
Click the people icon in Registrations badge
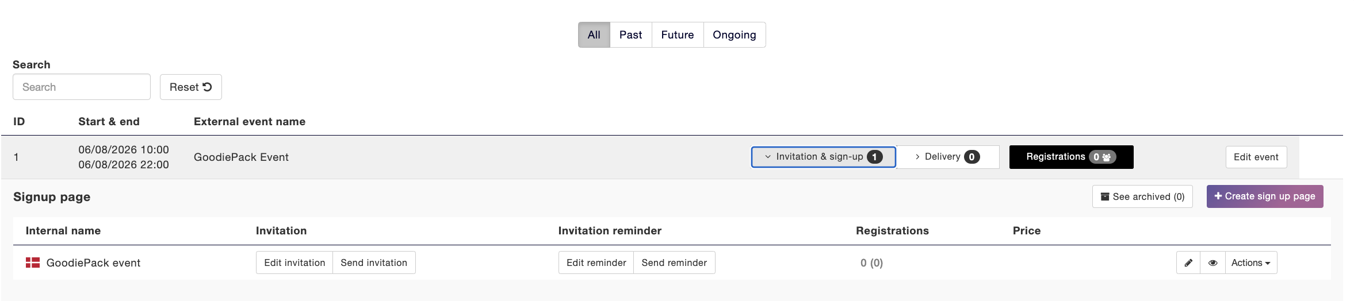coord(1106,157)
